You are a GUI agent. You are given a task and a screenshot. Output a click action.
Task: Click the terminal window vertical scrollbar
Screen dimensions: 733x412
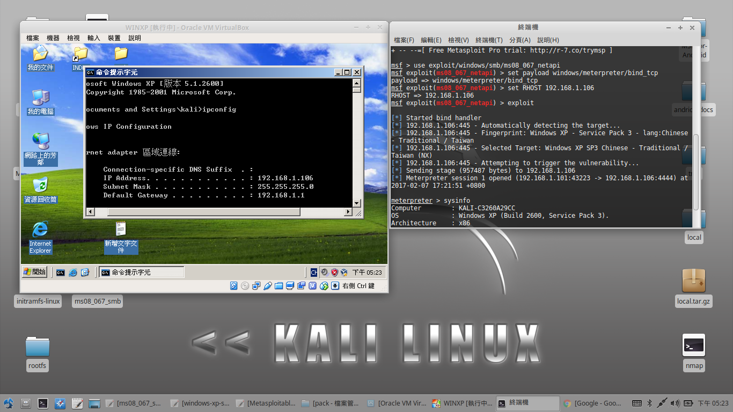[x=696, y=172]
